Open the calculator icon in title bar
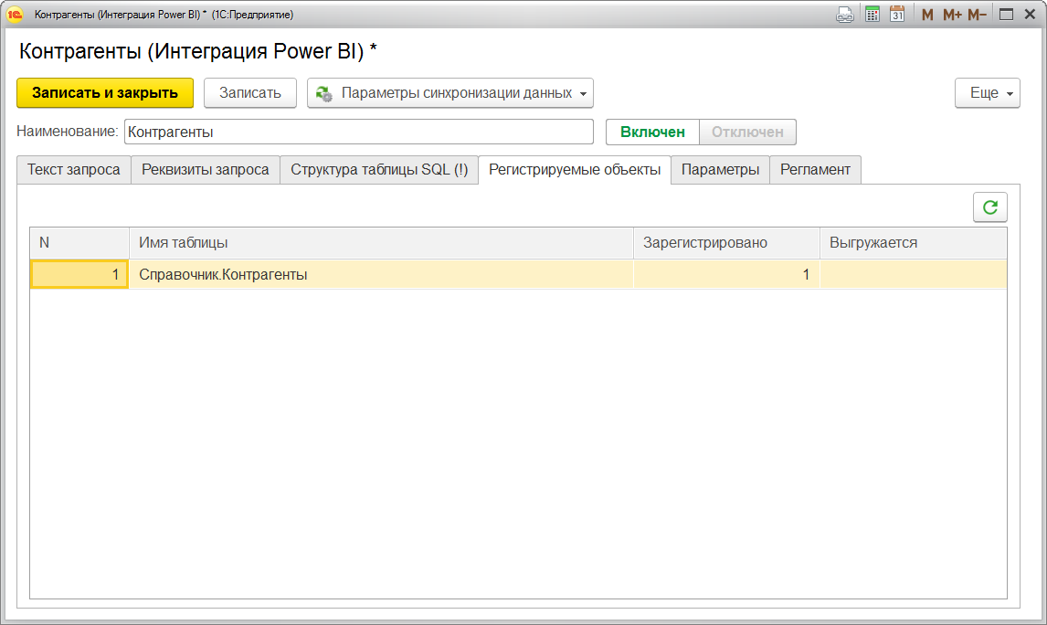The height and width of the screenshot is (625, 1047). 872,14
